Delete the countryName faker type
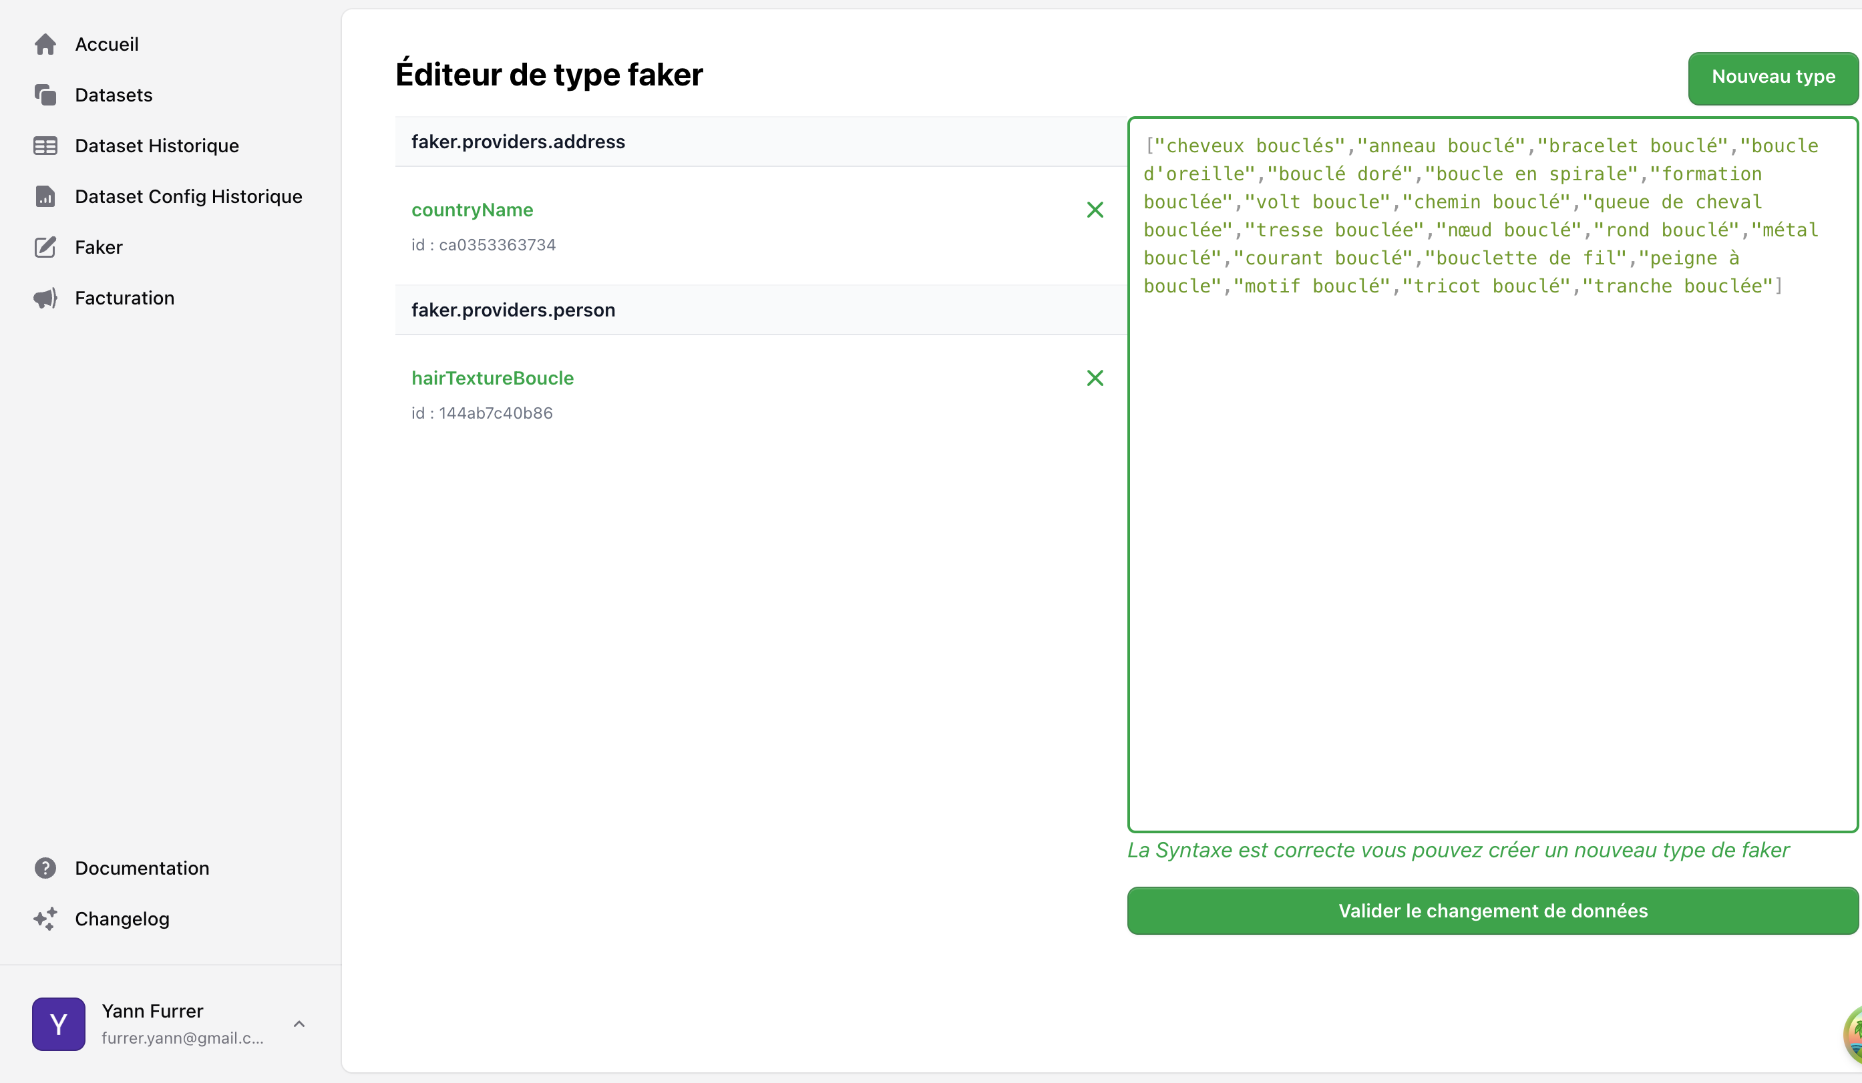1862x1083 pixels. click(x=1095, y=210)
